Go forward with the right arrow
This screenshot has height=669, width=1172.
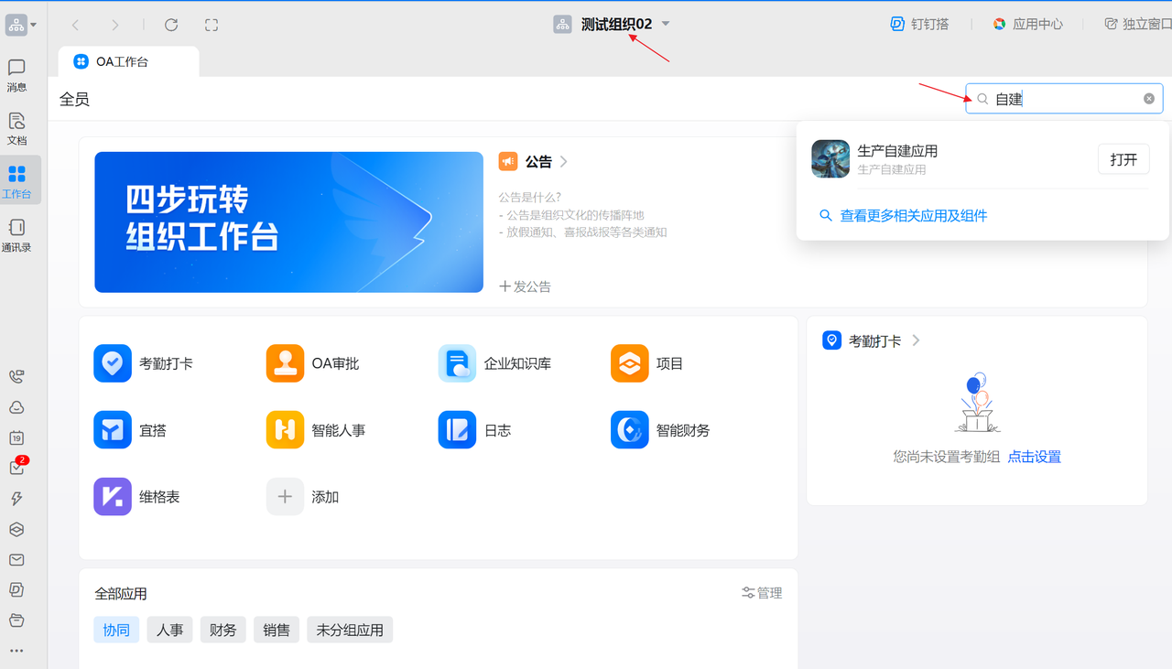114,25
